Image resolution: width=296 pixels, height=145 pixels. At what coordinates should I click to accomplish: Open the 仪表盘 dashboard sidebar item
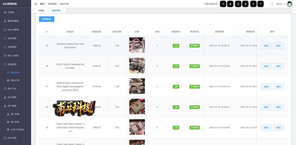16,12
